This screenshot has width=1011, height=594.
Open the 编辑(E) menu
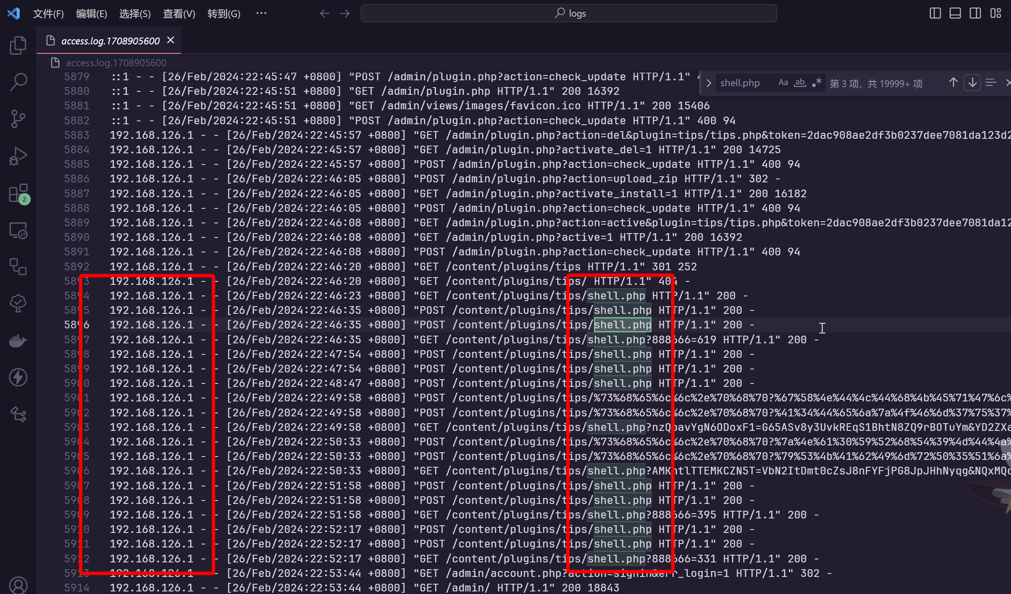point(91,14)
